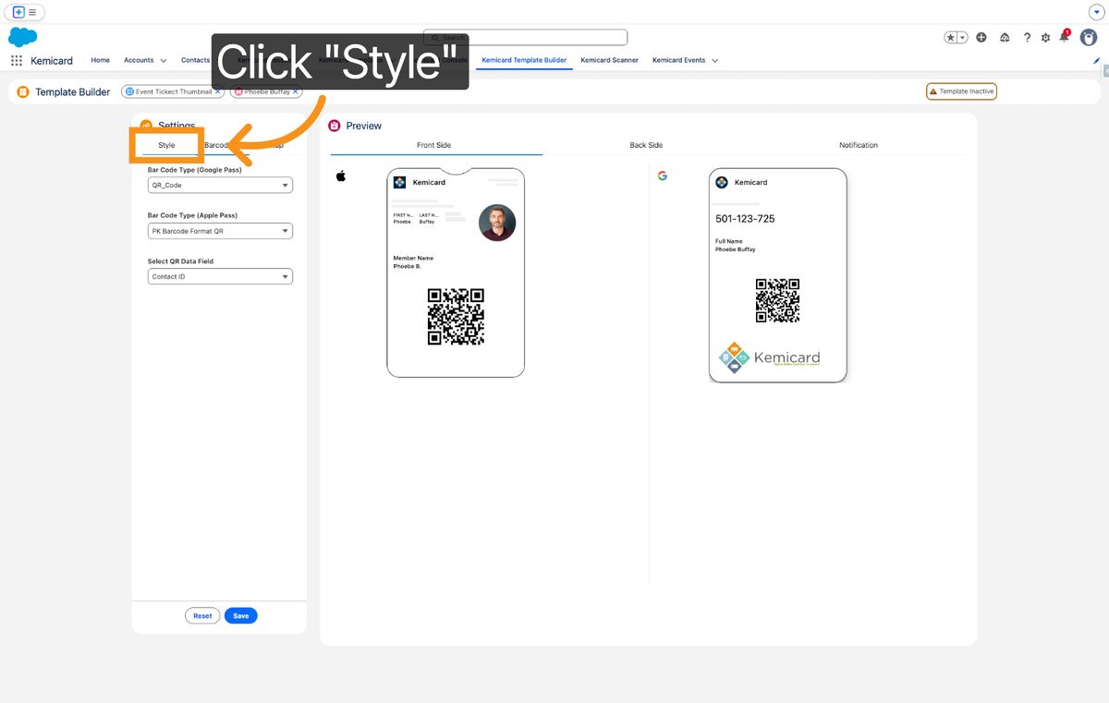Open the Help question mark icon
The height and width of the screenshot is (703, 1109).
pos(1027,37)
